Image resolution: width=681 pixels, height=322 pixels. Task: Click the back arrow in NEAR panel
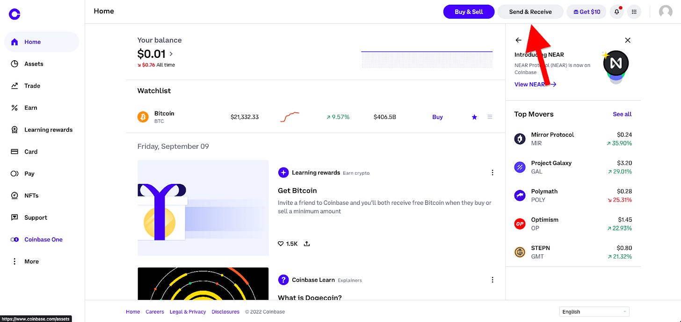pos(518,40)
